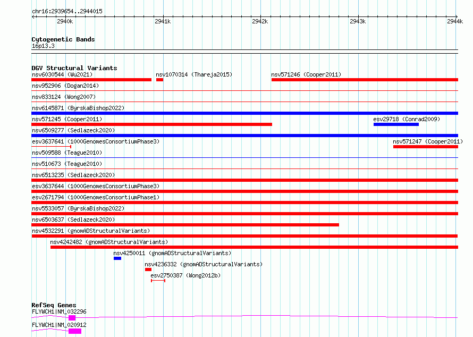Click nsv6513235 (Sedlazeck2020) label
473x337 pixels.
pyautogui.click(x=73, y=175)
